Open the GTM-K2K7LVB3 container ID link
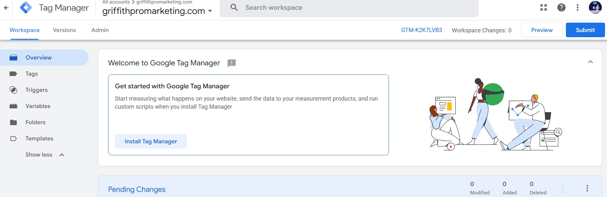 coord(422,30)
